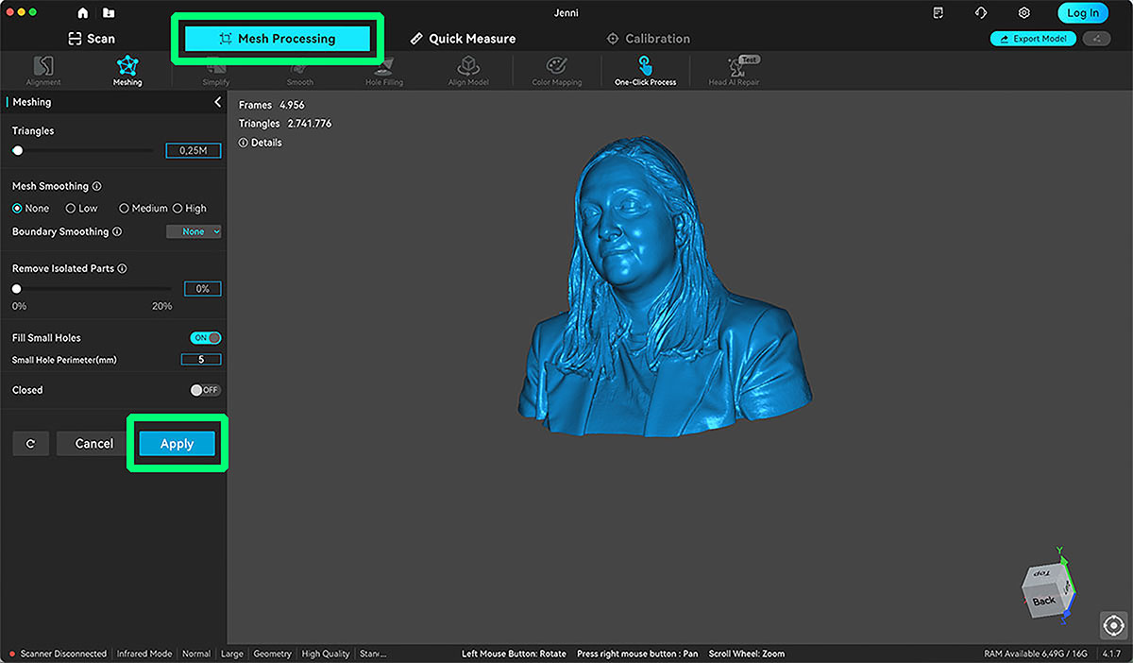Viewport: 1133px width, 663px height.
Task: Reset view with the target icon
Action: click(1113, 625)
